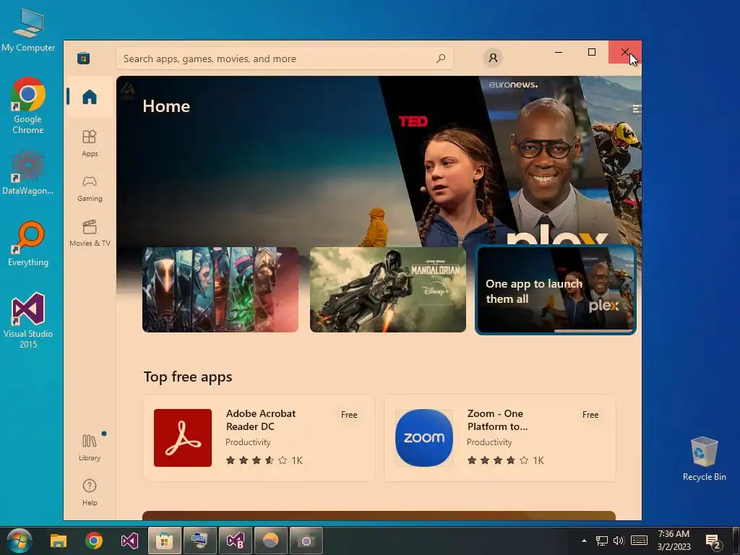The image size is (740, 555).
Task: Click Productivity label under Adobe Acrobat
Action: pyautogui.click(x=249, y=442)
